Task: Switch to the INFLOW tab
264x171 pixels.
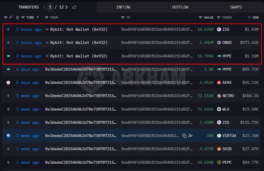Action: [x=123, y=7]
